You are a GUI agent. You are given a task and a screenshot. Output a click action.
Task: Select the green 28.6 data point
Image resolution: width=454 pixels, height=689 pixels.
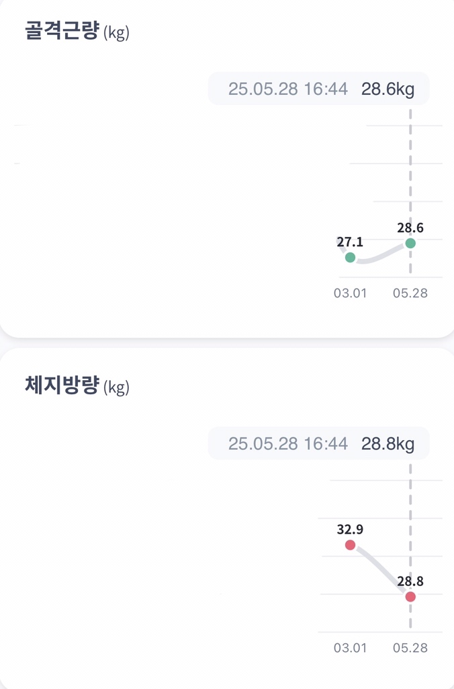point(410,243)
